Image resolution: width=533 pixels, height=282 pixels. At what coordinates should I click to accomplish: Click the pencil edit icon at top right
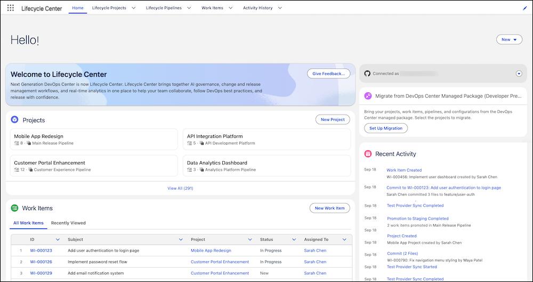point(524,8)
